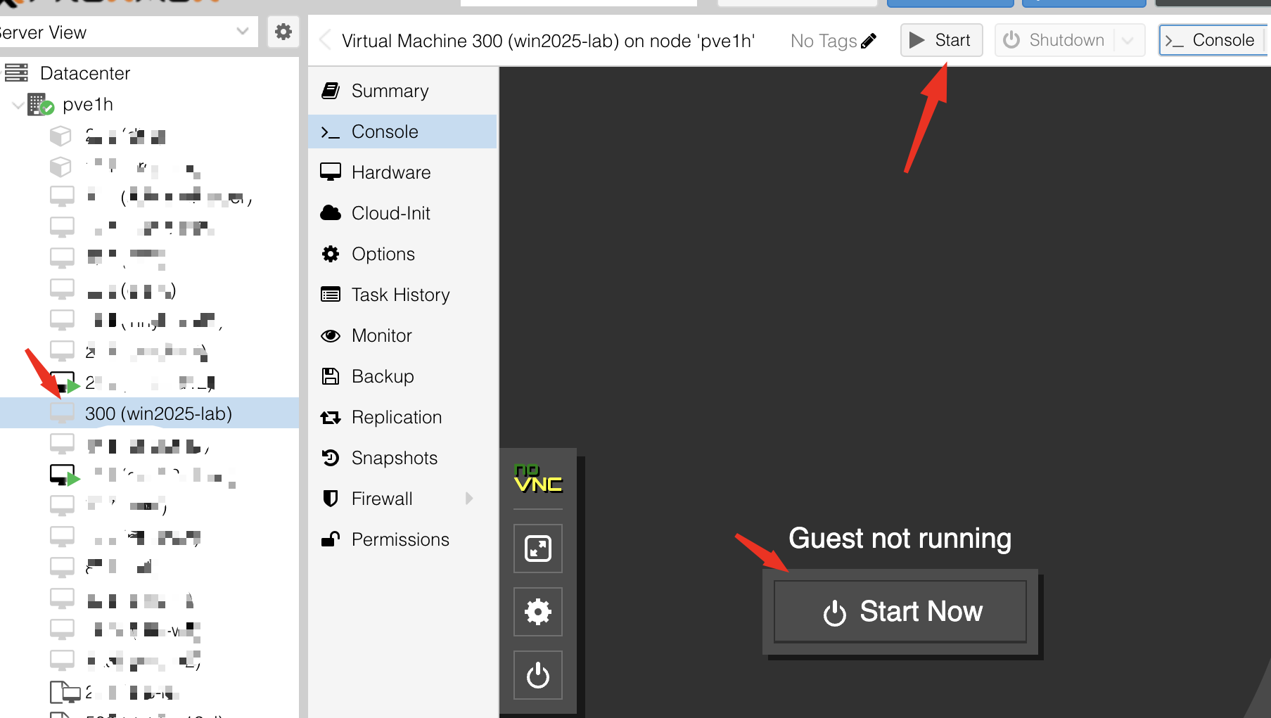Open the Cloud-Init section
Image resolution: width=1271 pixels, height=718 pixels.
click(x=390, y=213)
